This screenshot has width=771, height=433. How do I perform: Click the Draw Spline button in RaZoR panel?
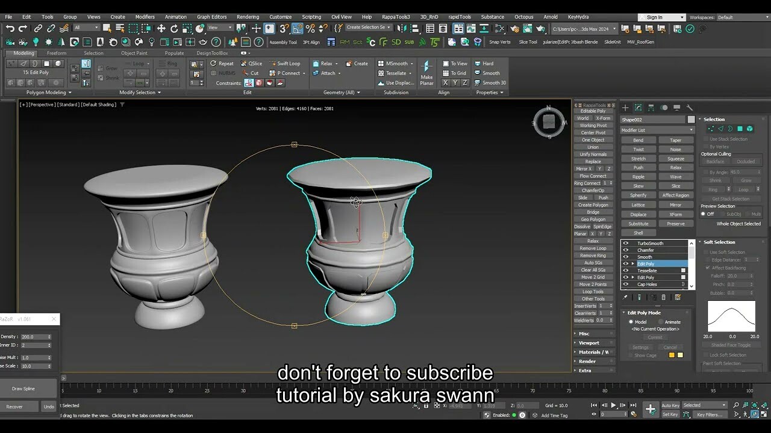(24, 388)
